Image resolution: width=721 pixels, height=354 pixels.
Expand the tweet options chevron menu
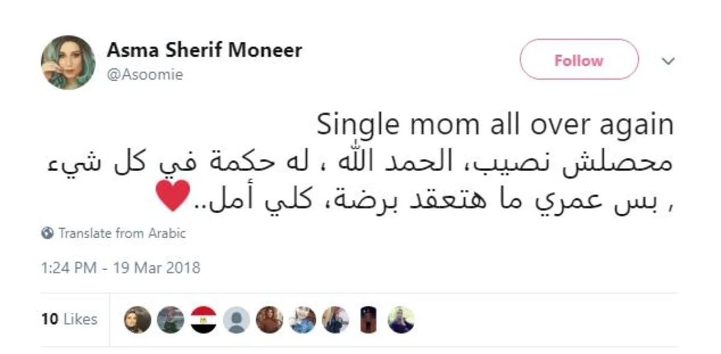pyautogui.click(x=668, y=61)
